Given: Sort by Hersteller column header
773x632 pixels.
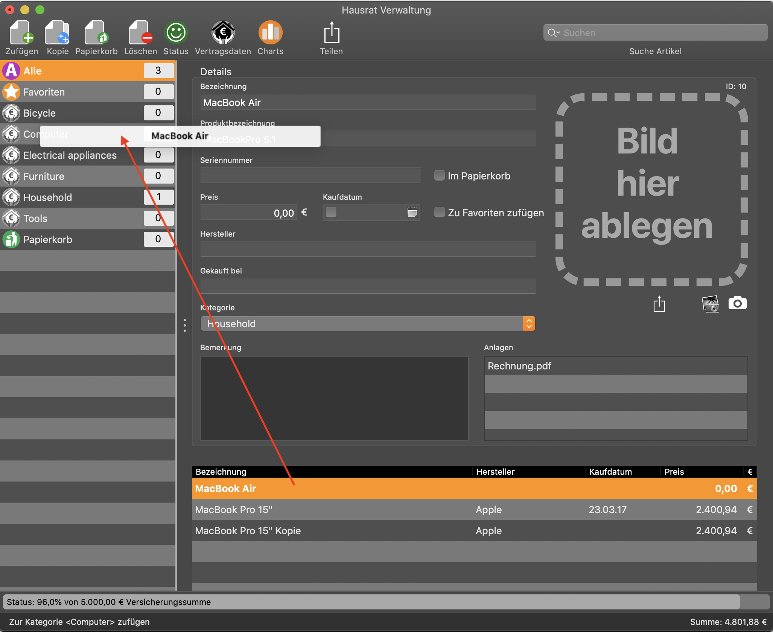Looking at the screenshot, I should pos(529,472).
